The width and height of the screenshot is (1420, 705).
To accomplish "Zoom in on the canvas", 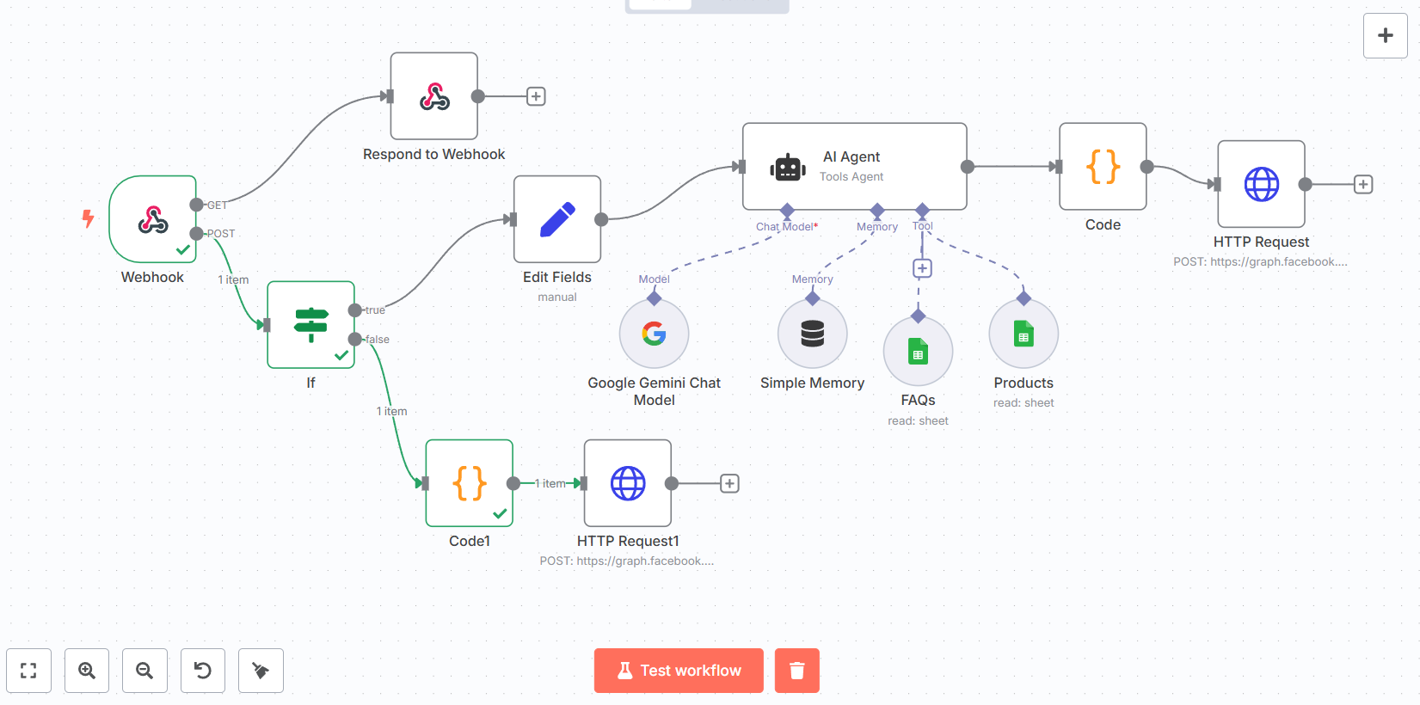I will coord(87,671).
